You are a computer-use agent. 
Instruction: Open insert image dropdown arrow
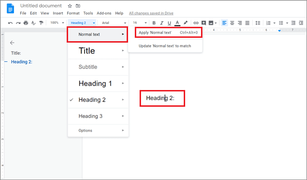tap(216, 23)
